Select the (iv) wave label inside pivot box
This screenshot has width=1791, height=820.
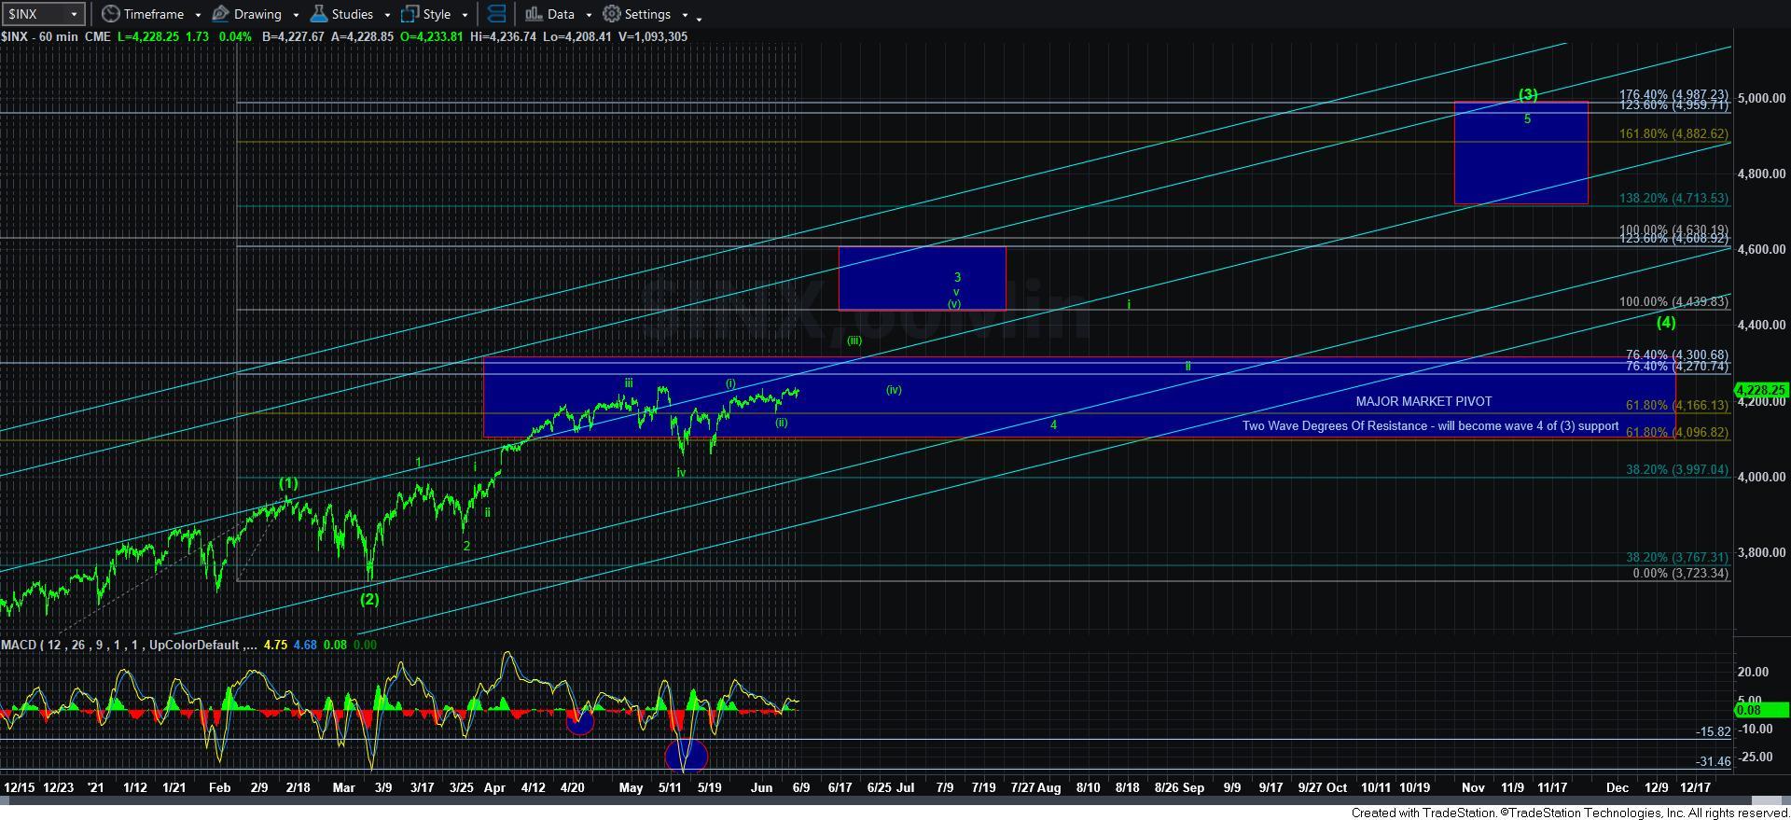pyautogui.click(x=894, y=390)
